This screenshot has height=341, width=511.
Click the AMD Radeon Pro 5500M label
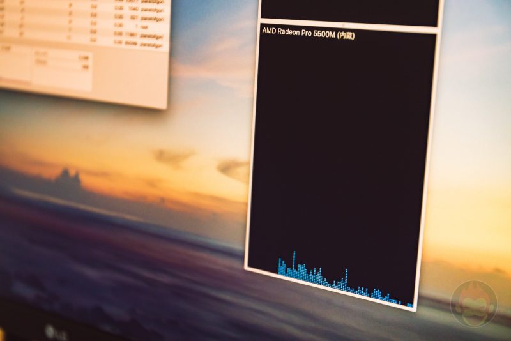tap(308, 33)
